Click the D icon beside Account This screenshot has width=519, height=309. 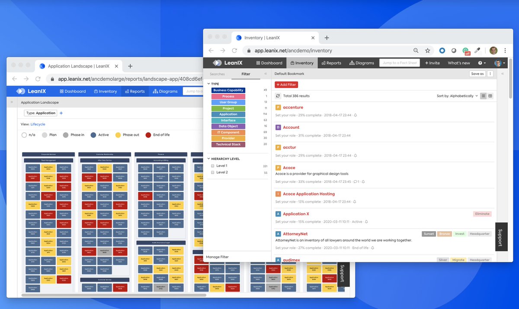(x=279, y=127)
